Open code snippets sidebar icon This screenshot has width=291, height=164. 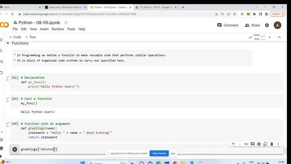pos(1,132)
